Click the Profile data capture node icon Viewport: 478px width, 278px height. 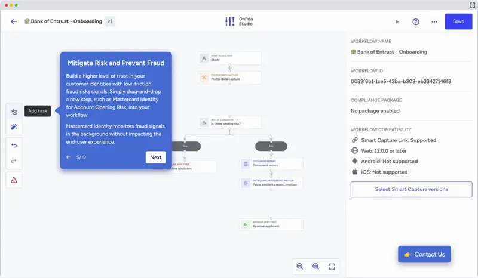tap(204, 78)
